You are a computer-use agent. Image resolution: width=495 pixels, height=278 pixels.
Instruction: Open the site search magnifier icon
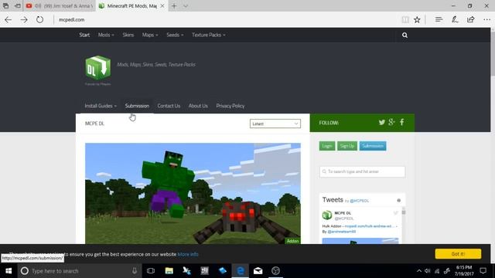[x=405, y=35]
